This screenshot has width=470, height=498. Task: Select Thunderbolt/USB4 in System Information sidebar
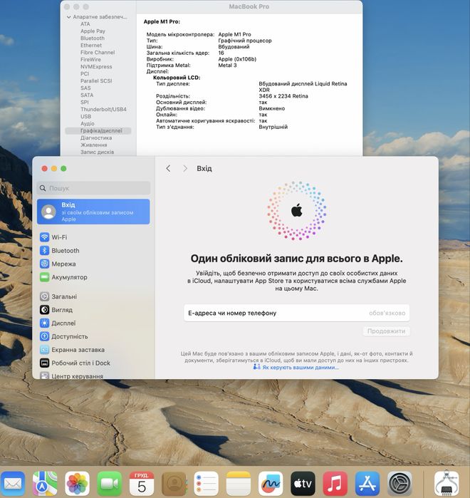(103, 109)
